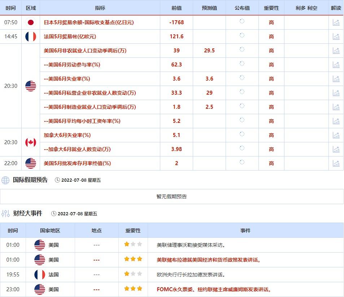Image resolution: width=344 pixels, height=297 pixels.
Task: Click the 07:50 time cell
Action: [11, 22]
